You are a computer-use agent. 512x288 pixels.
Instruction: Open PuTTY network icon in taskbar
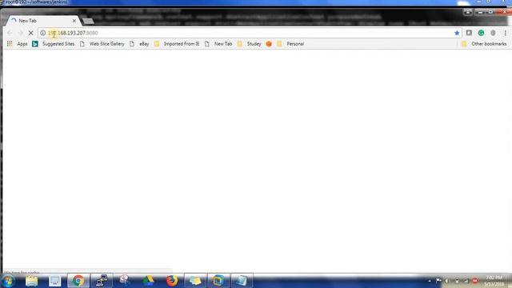102,281
